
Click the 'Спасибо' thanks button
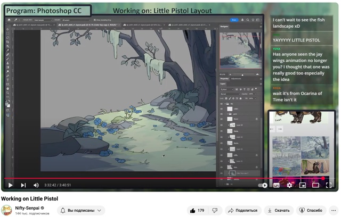click(x=311, y=211)
